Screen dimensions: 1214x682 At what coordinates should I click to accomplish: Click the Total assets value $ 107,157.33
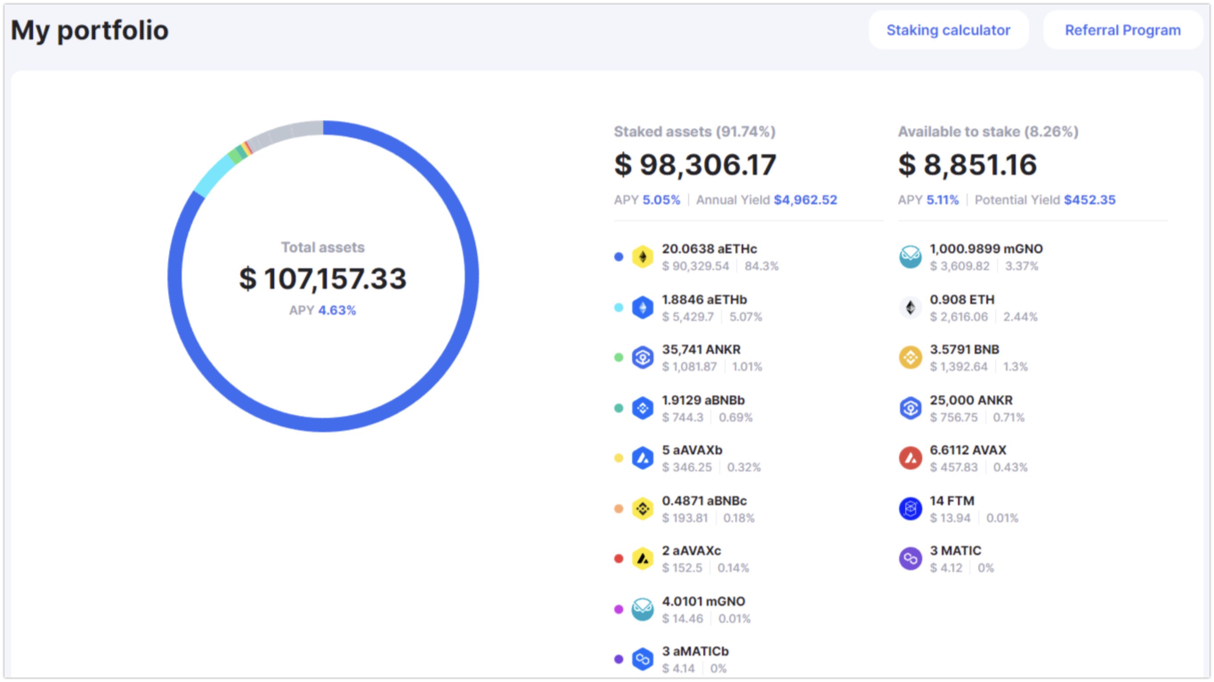[x=323, y=279]
